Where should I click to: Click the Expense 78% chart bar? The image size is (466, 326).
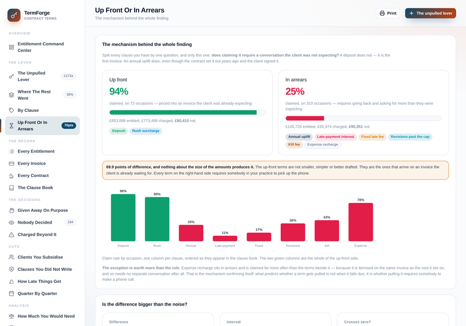click(x=361, y=222)
